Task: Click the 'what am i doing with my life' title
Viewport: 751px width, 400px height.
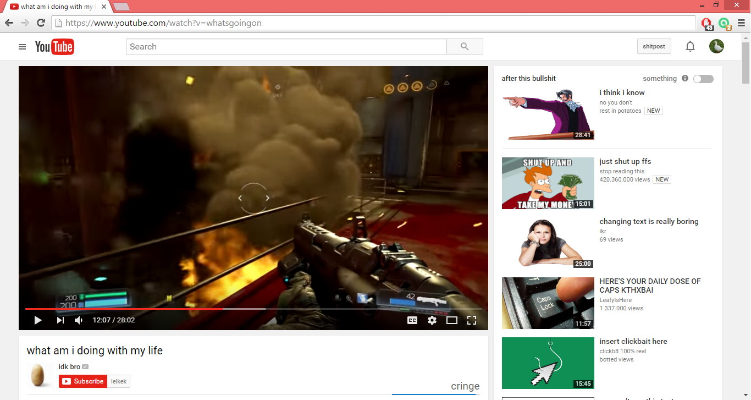Action: coord(95,350)
